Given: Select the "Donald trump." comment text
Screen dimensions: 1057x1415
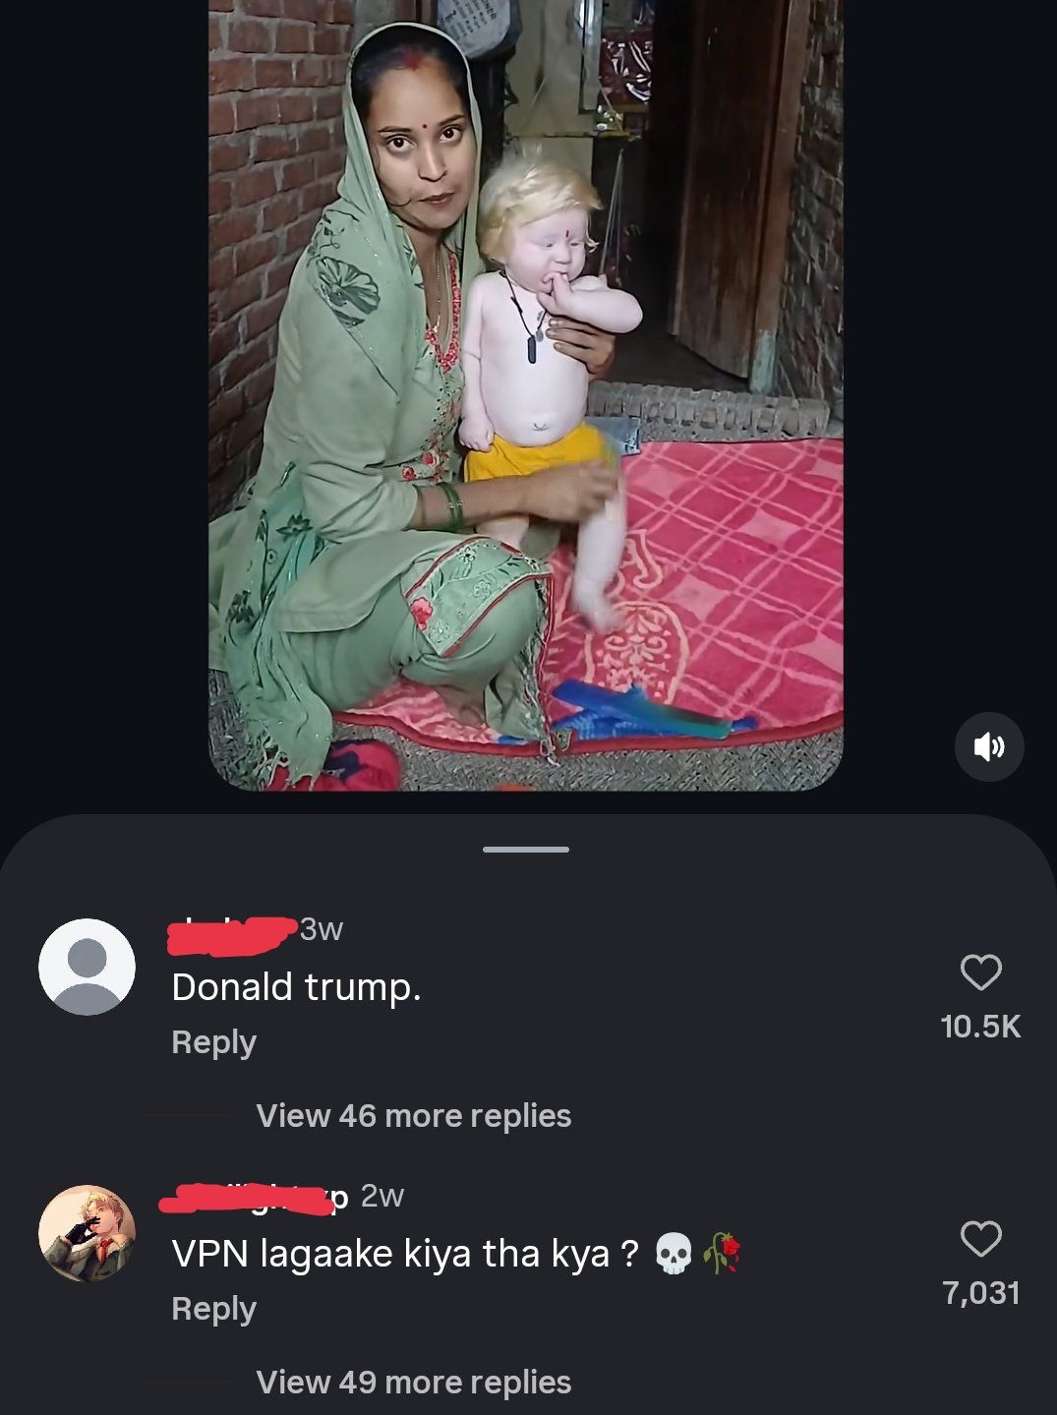Looking at the screenshot, I should 296,986.
